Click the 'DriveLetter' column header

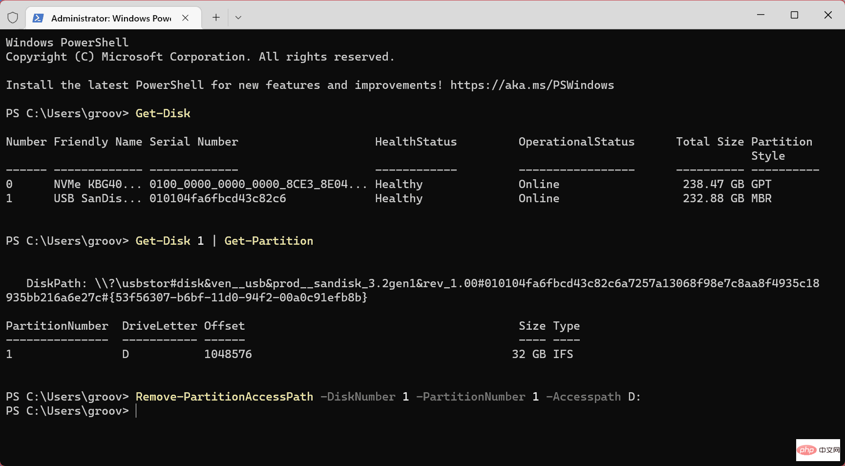pyautogui.click(x=159, y=326)
